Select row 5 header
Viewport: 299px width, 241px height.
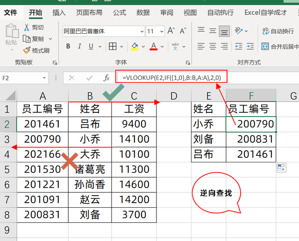(8, 169)
